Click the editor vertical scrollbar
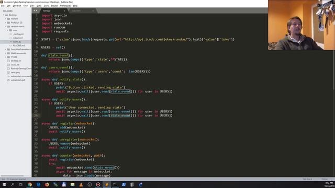 334,70
